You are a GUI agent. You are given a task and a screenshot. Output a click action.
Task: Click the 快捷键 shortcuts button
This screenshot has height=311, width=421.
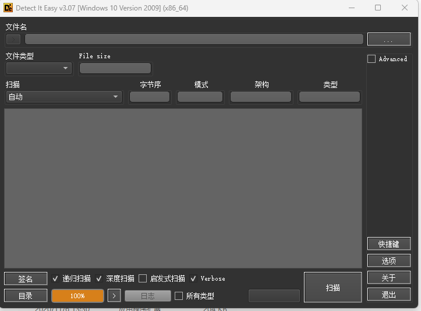pos(388,243)
